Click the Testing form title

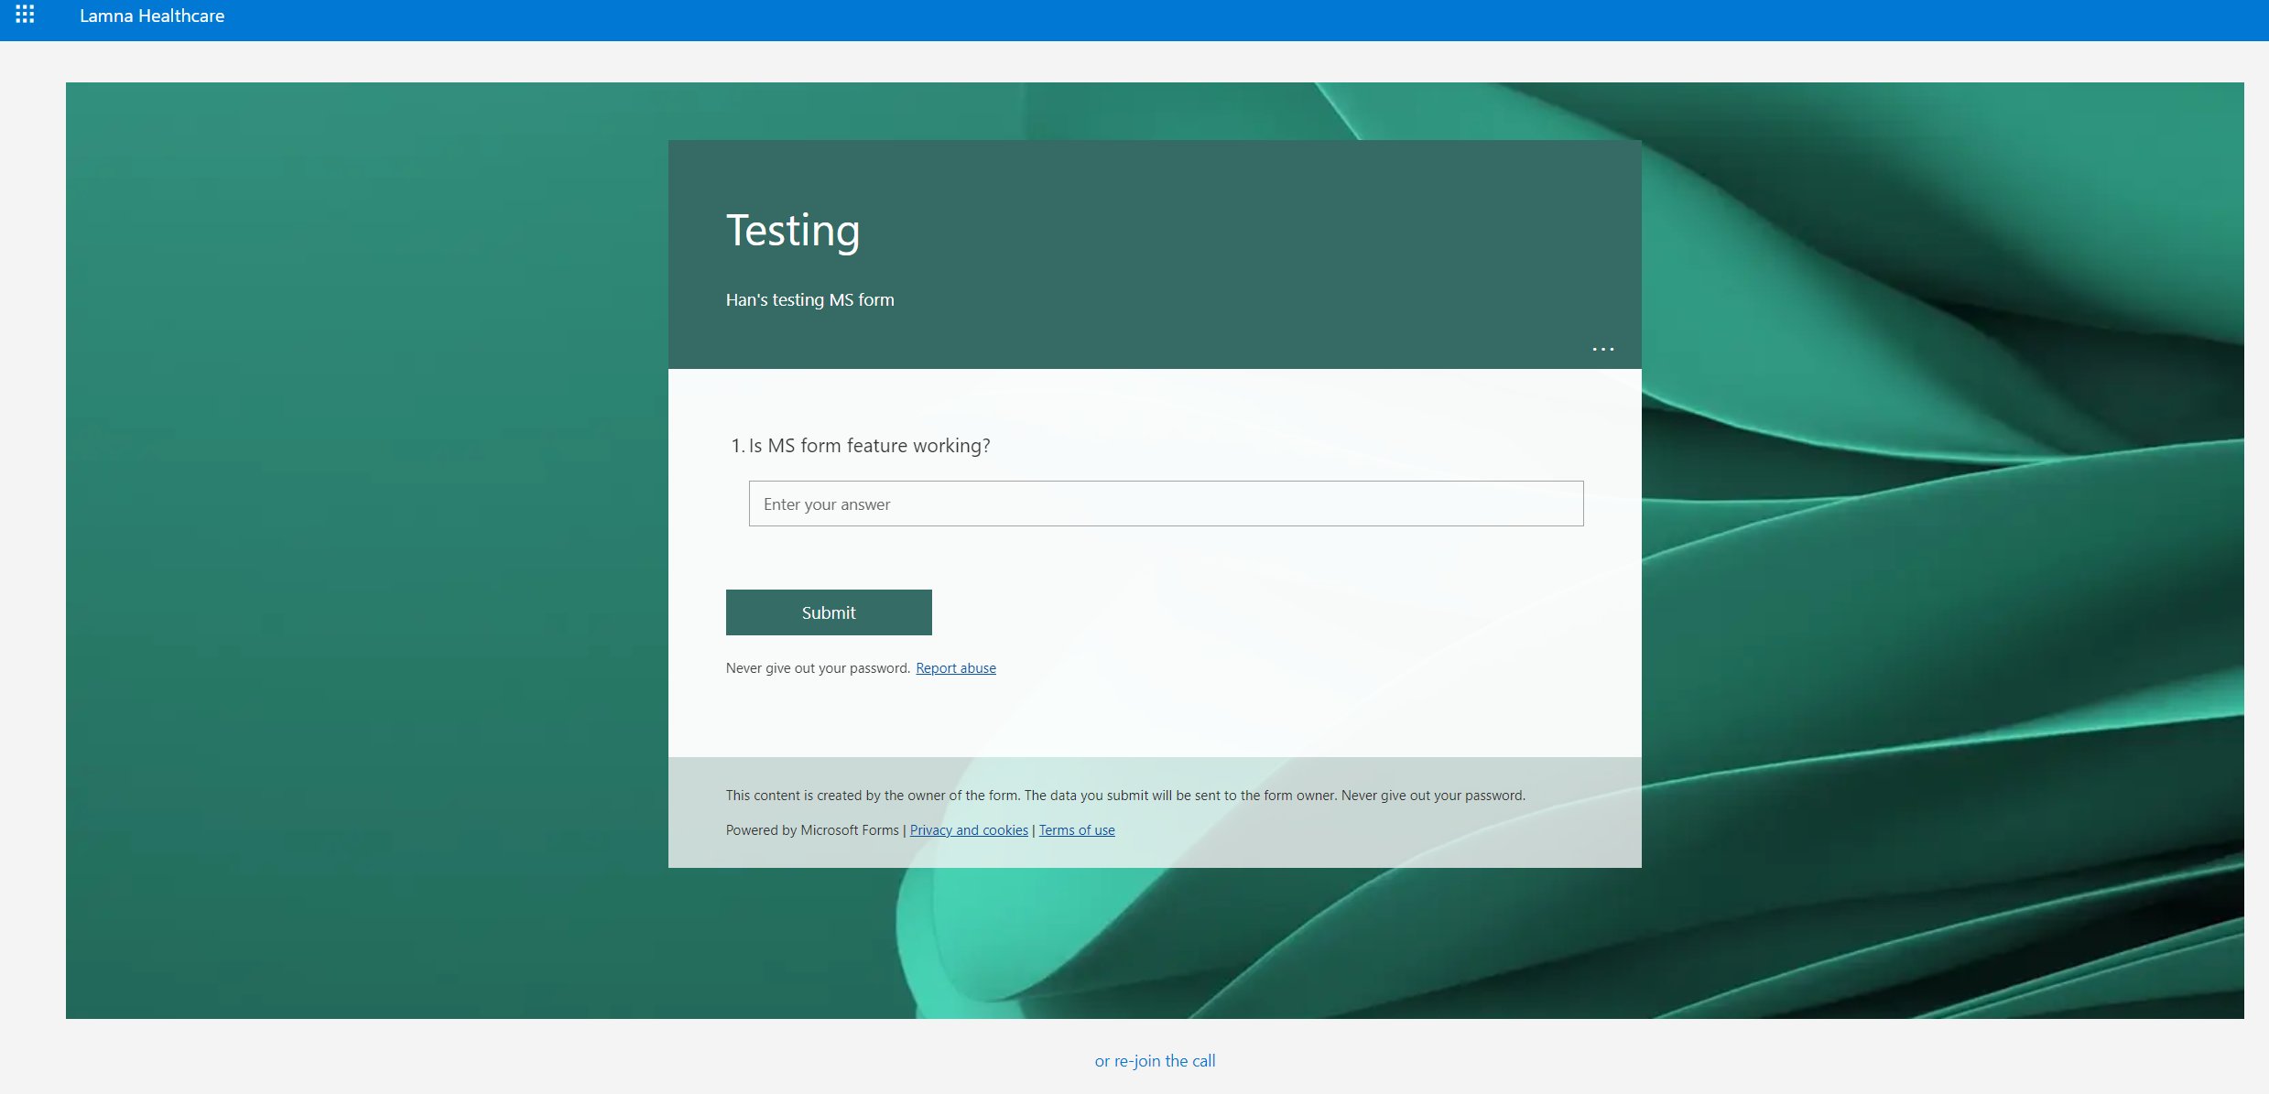click(x=793, y=230)
